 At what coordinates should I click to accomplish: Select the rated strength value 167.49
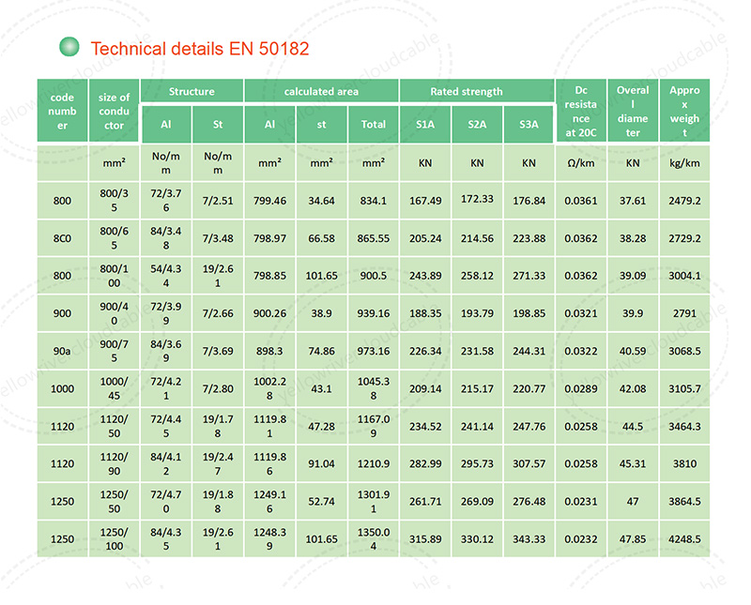425,201
